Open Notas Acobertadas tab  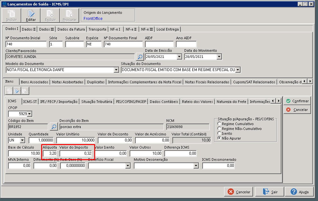pyautogui.click(x=68, y=82)
